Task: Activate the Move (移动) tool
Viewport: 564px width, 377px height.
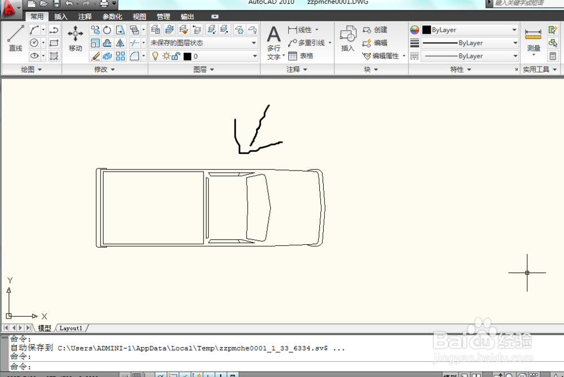Action: pos(75,39)
